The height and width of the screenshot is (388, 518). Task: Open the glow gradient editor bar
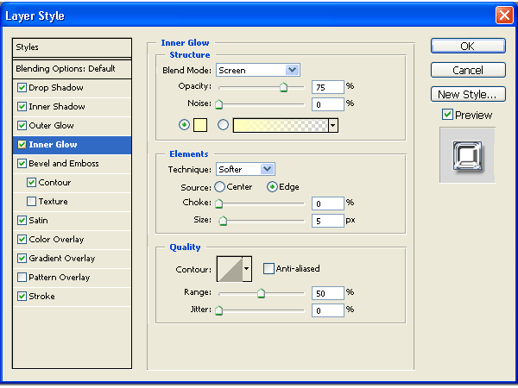point(280,125)
